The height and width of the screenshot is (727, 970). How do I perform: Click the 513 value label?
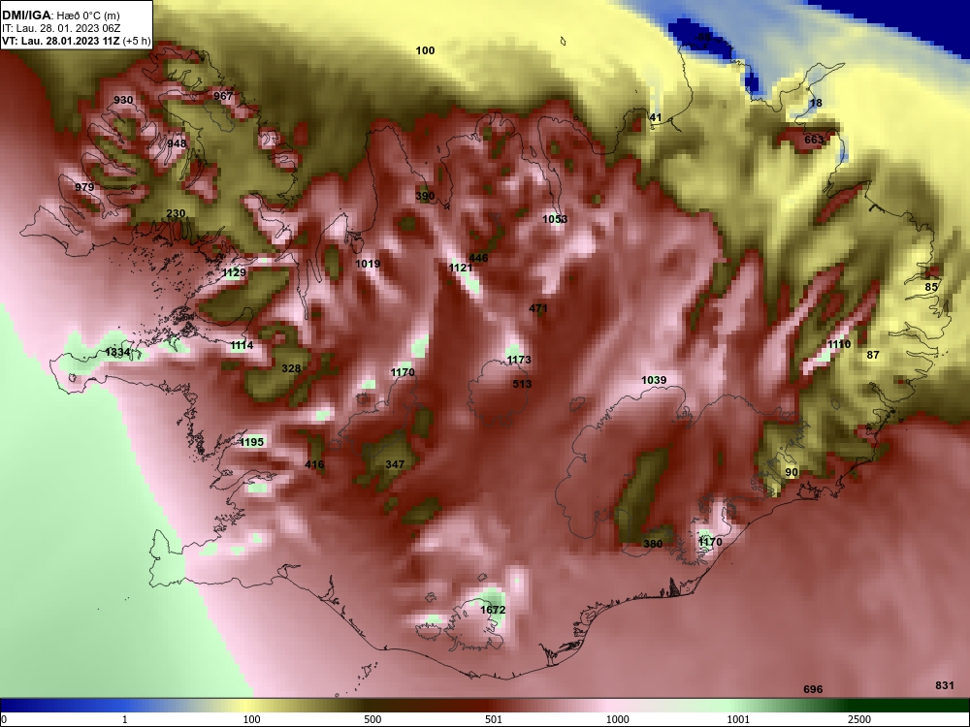(522, 384)
